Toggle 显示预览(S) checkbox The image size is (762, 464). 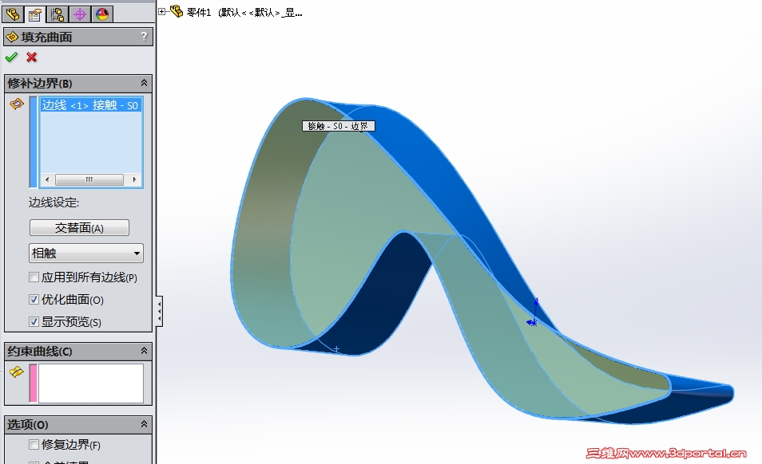(x=34, y=321)
